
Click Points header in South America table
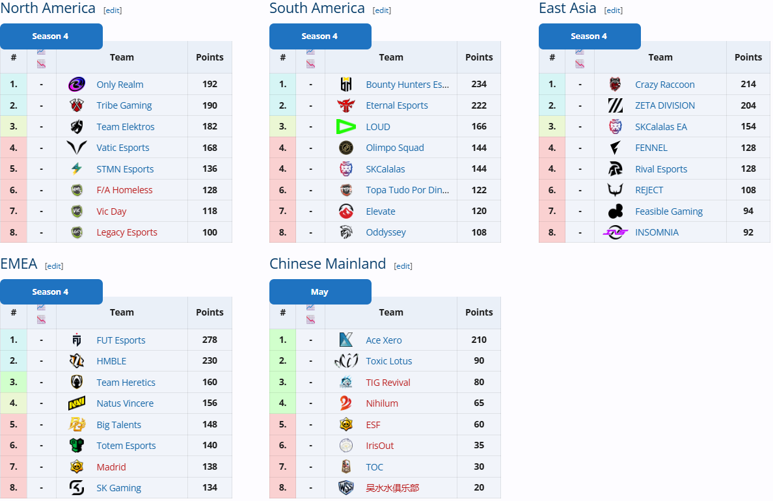click(479, 57)
